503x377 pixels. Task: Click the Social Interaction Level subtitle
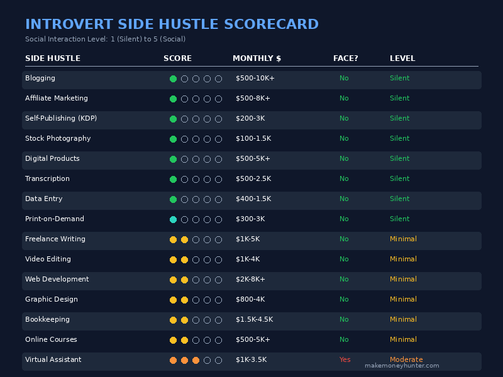tap(105, 39)
